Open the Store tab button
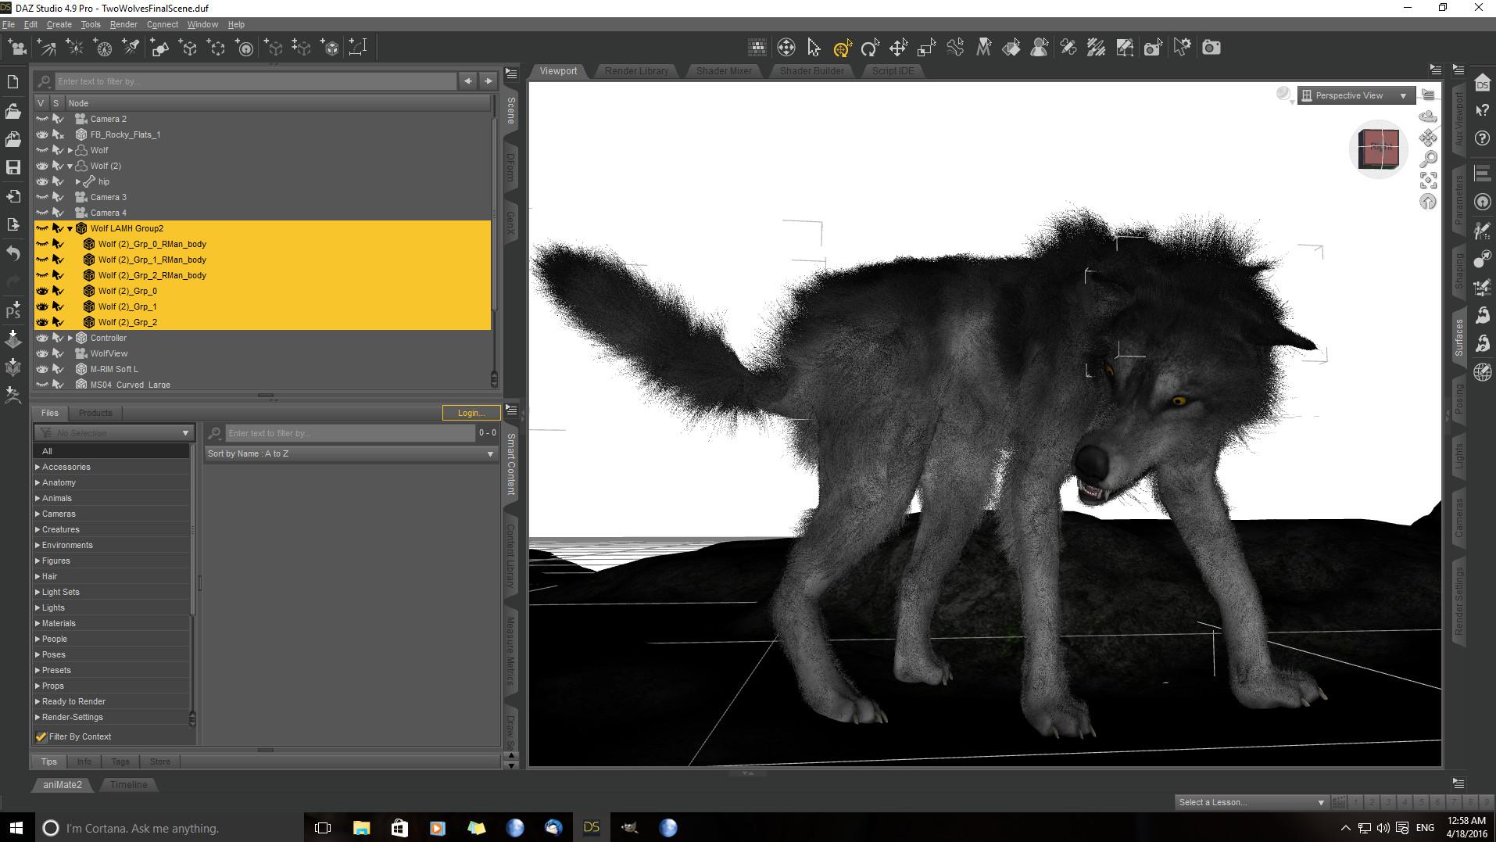The image size is (1496, 842). 160,761
